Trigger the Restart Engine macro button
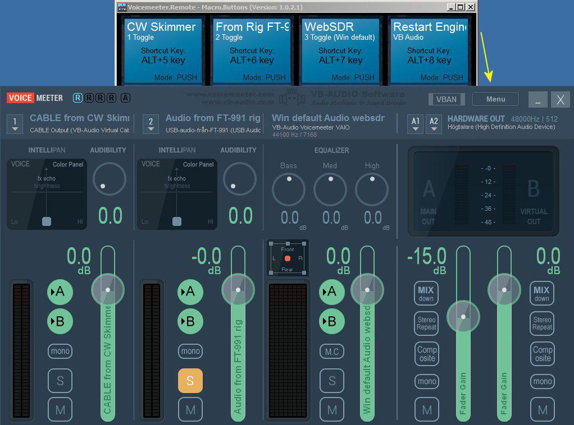574x425 pixels. coord(430,50)
